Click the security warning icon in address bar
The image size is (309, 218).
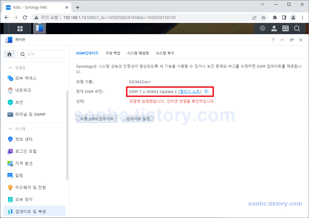[36, 17]
